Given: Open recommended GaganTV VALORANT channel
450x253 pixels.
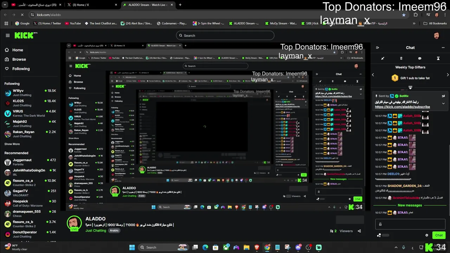Looking at the screenshot, I should click(x=30, y=193).
